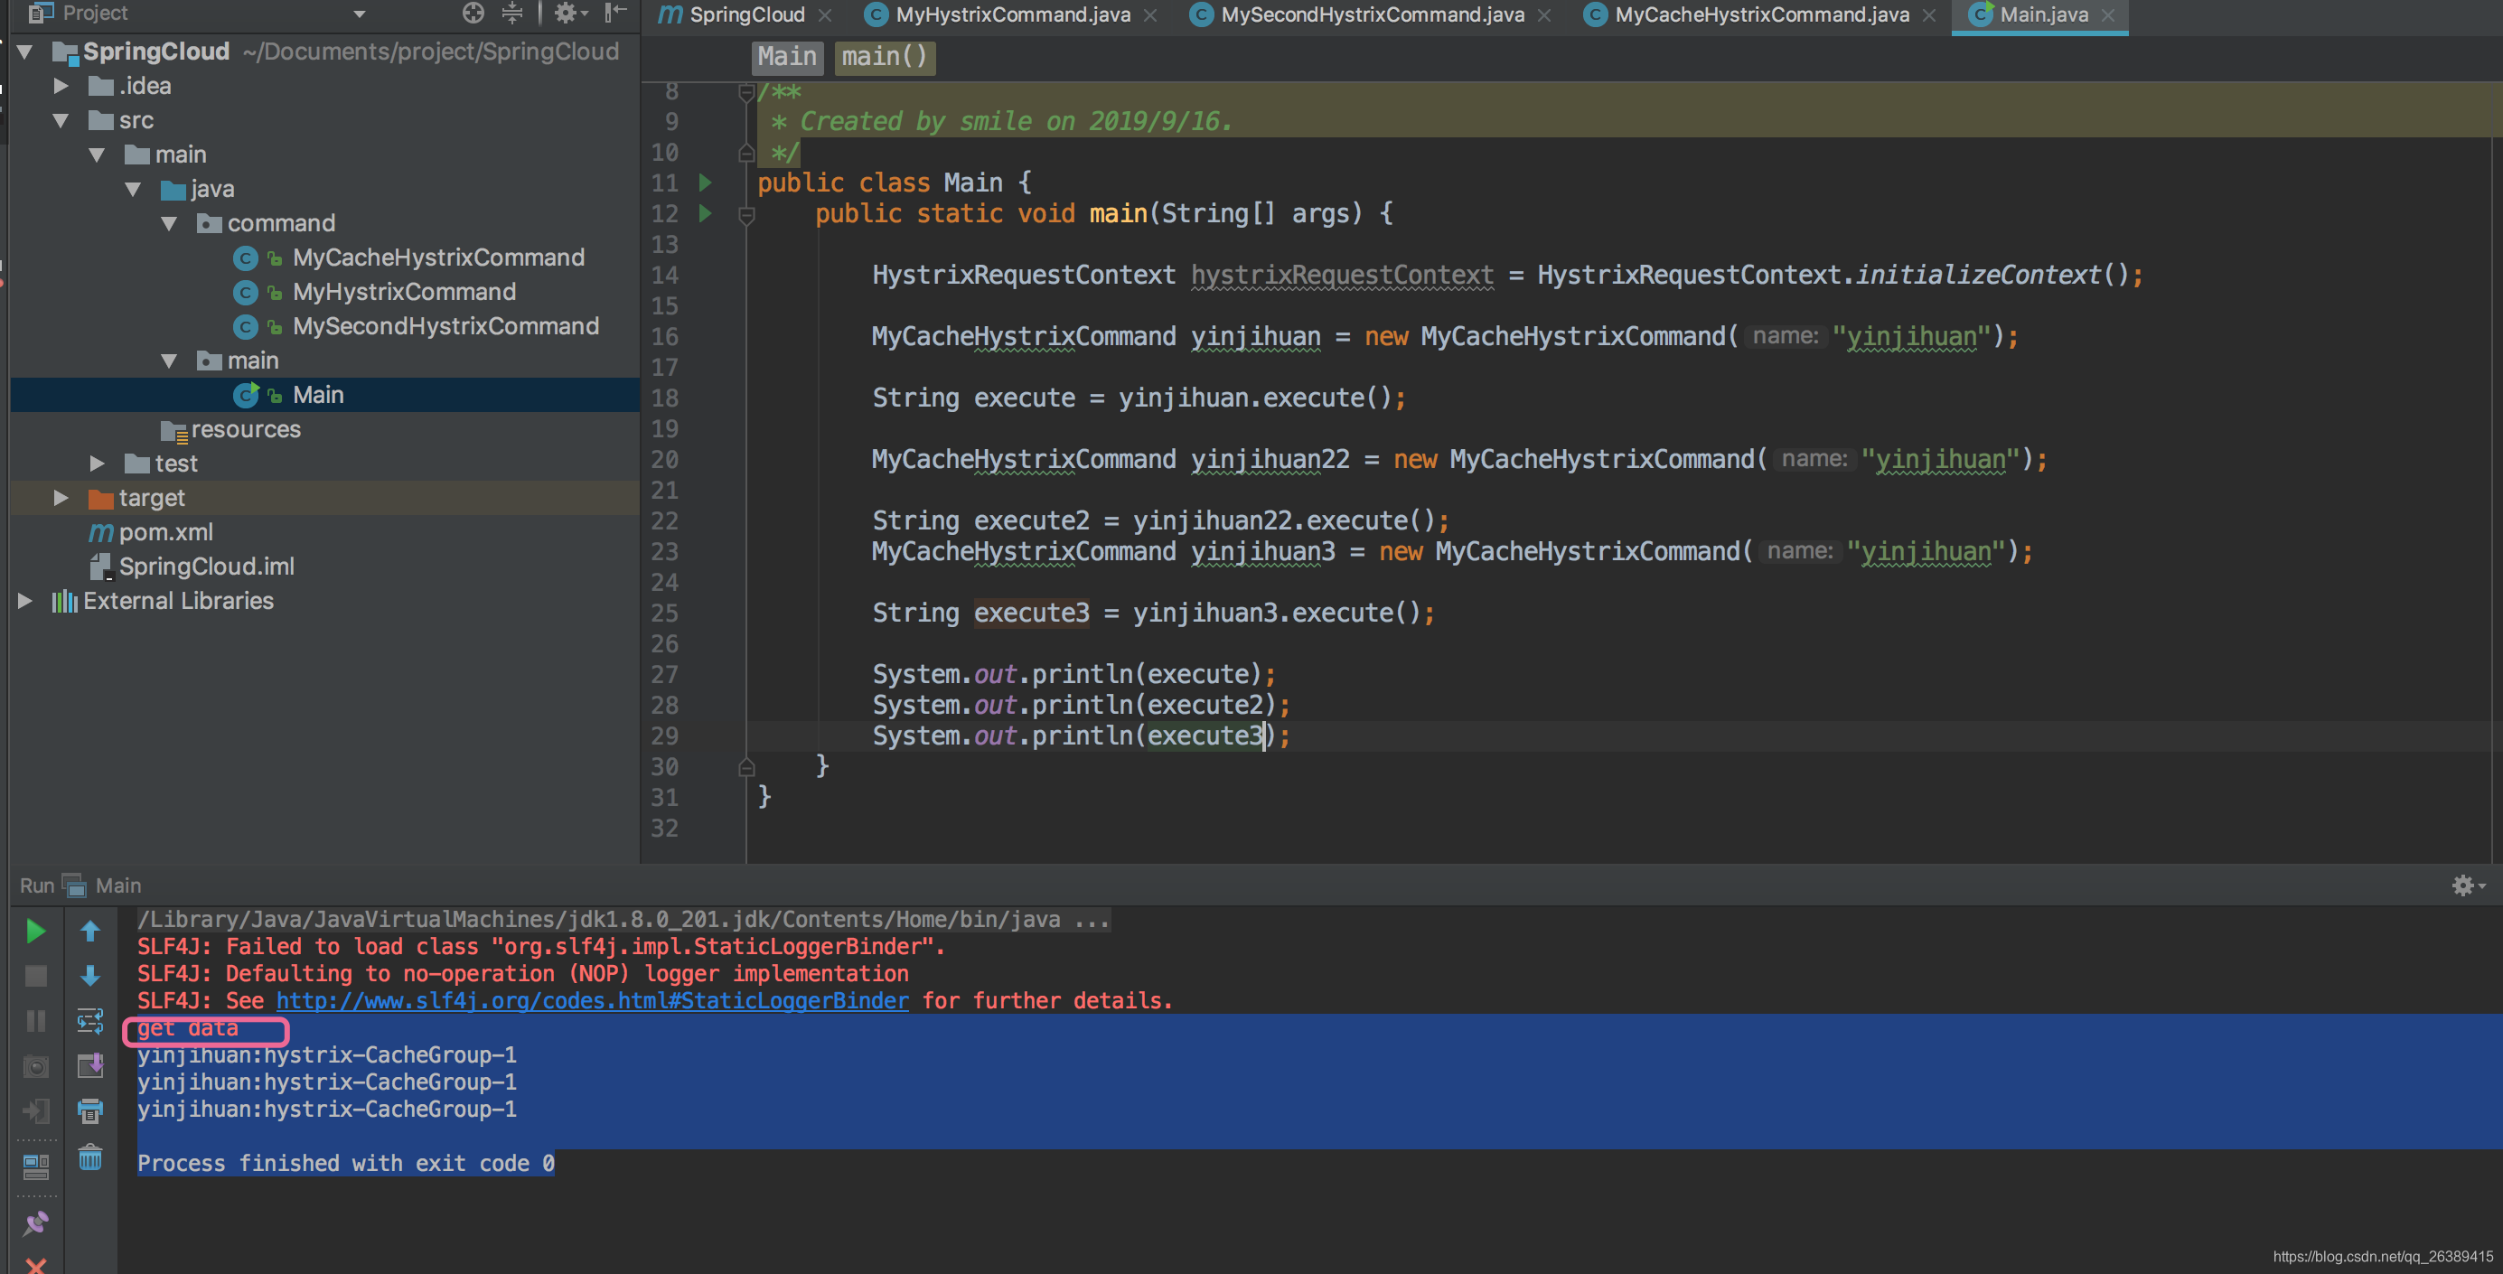2503x1274 pixels.
Task: Click the restore layout icon in Run panel
Action: (35, 1166)
